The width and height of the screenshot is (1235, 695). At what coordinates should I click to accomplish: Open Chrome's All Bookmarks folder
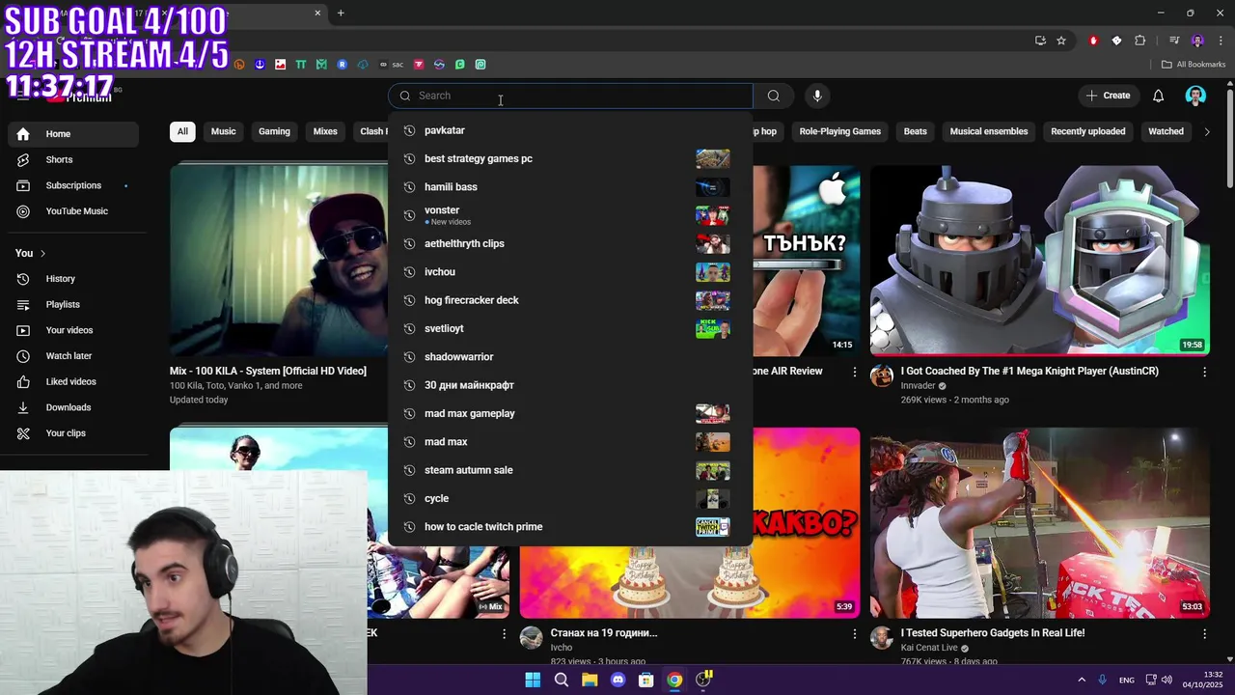pyautogui.click(x=1193, y=65)
